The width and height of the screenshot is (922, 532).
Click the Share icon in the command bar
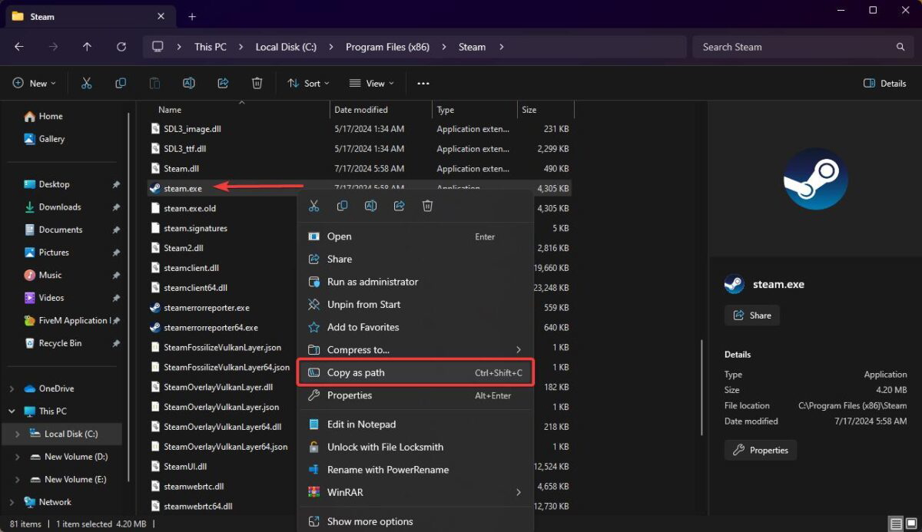223,83
